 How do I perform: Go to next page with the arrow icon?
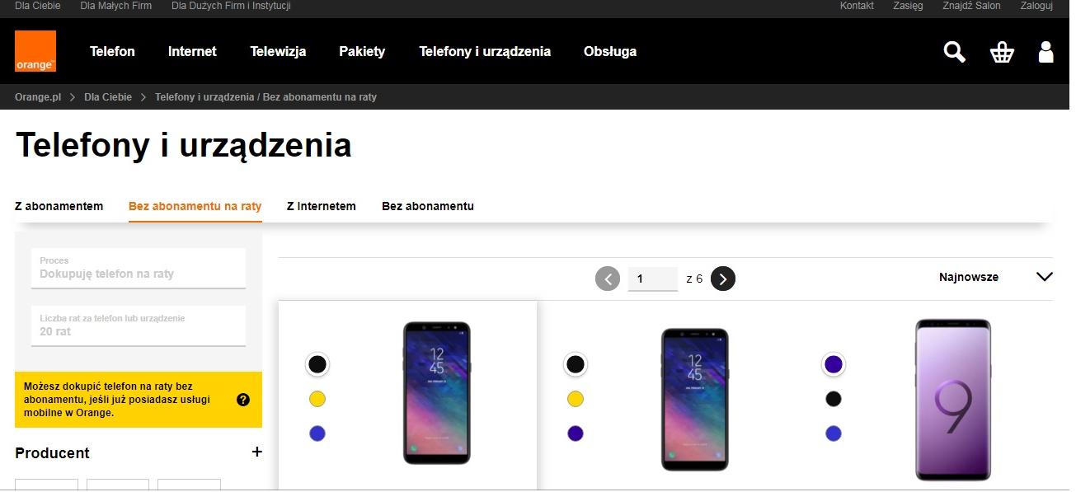point(722,279)
